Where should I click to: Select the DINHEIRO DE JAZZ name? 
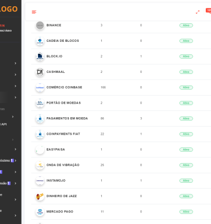click(x=62, y=196)
